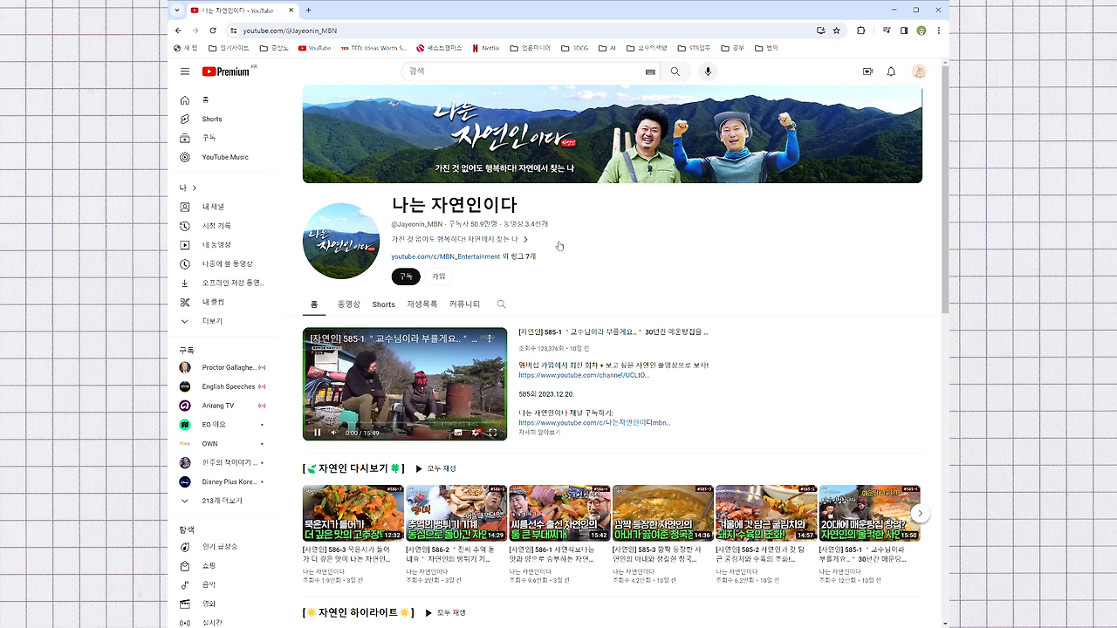Bookmark this page with the star icon
The height and width of the screenshot is (628, 1117).
tap(835, 31)
